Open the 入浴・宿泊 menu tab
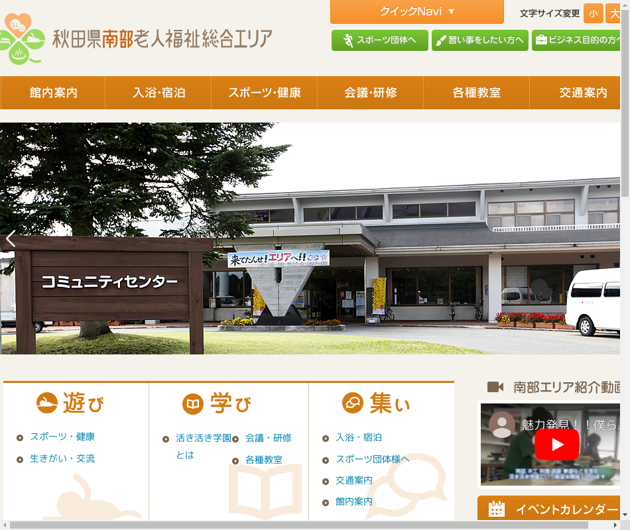 pos(158,93)
